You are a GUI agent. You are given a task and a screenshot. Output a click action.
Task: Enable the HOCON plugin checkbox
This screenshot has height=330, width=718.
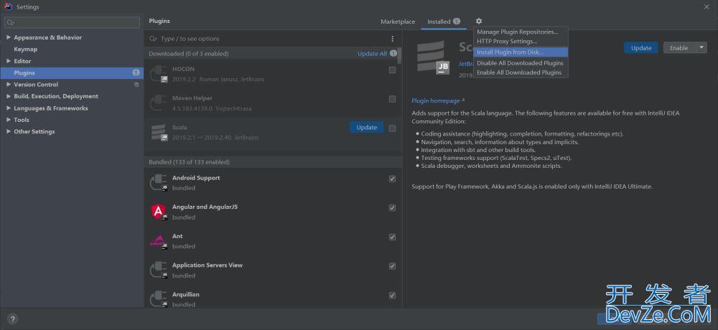point(393,70)
